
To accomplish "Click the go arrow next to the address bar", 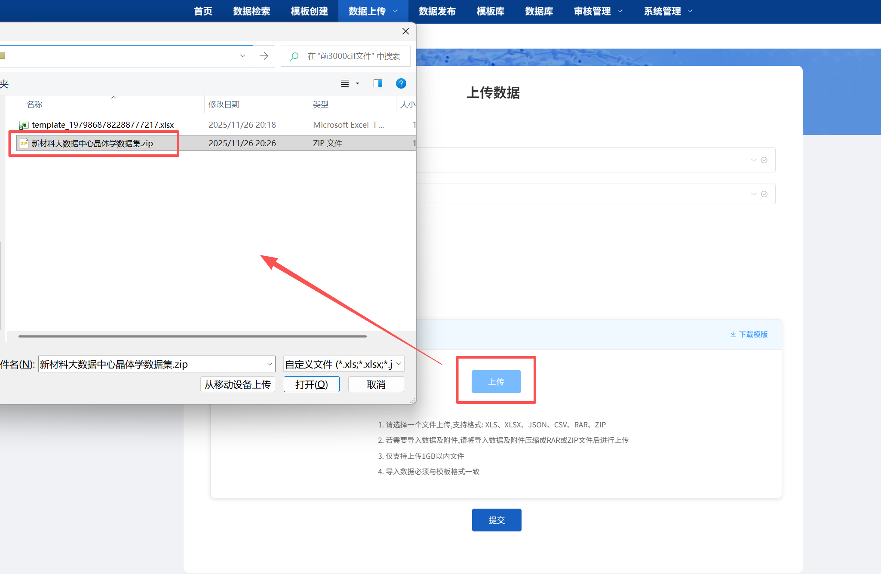I will coord(264,56).
